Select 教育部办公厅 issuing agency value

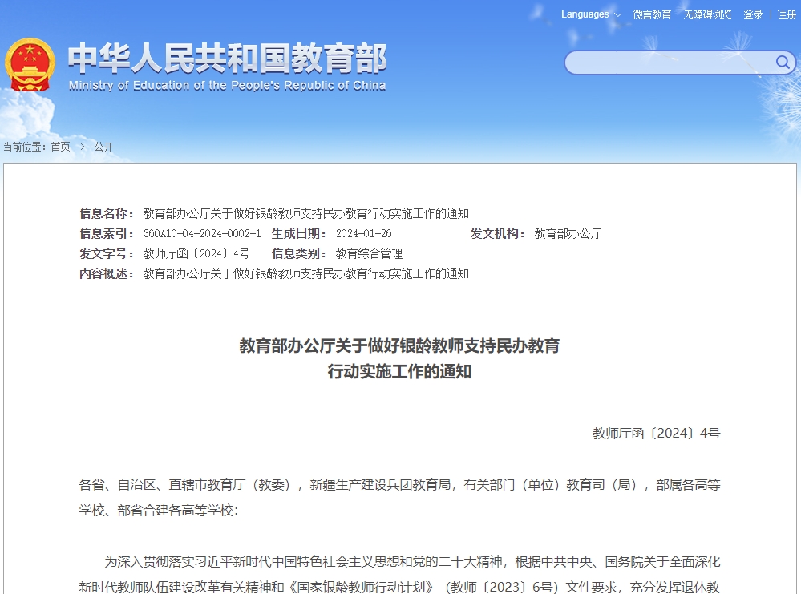pyautogui.click(x=568, y=233)
